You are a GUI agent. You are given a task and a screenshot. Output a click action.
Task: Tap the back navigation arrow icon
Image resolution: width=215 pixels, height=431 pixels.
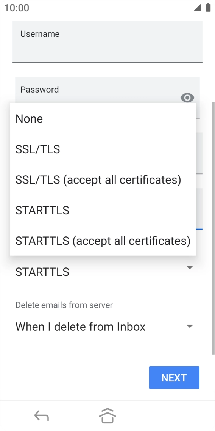tap(41, 416)
